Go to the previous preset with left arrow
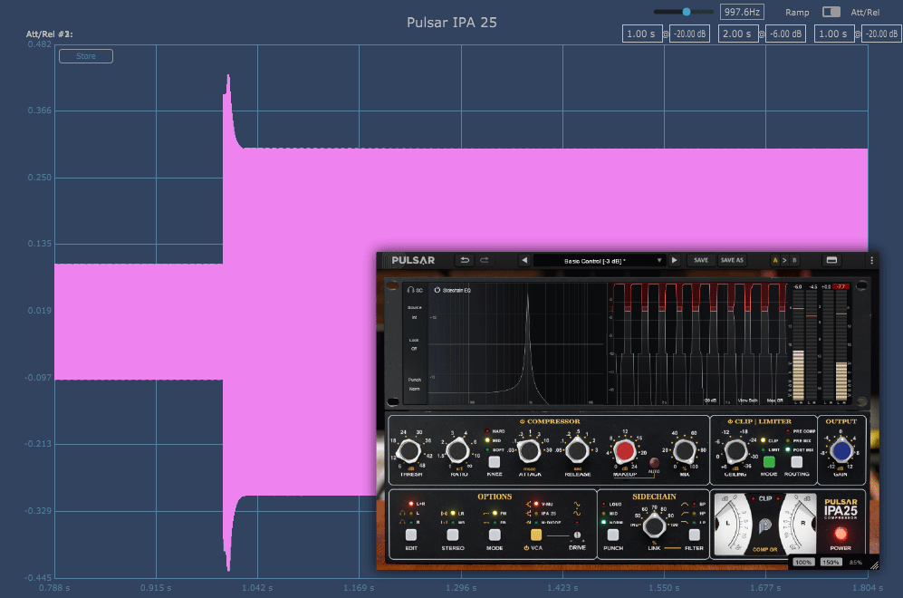Viewport: 903px width, 598px height. (x=524, y=260)
